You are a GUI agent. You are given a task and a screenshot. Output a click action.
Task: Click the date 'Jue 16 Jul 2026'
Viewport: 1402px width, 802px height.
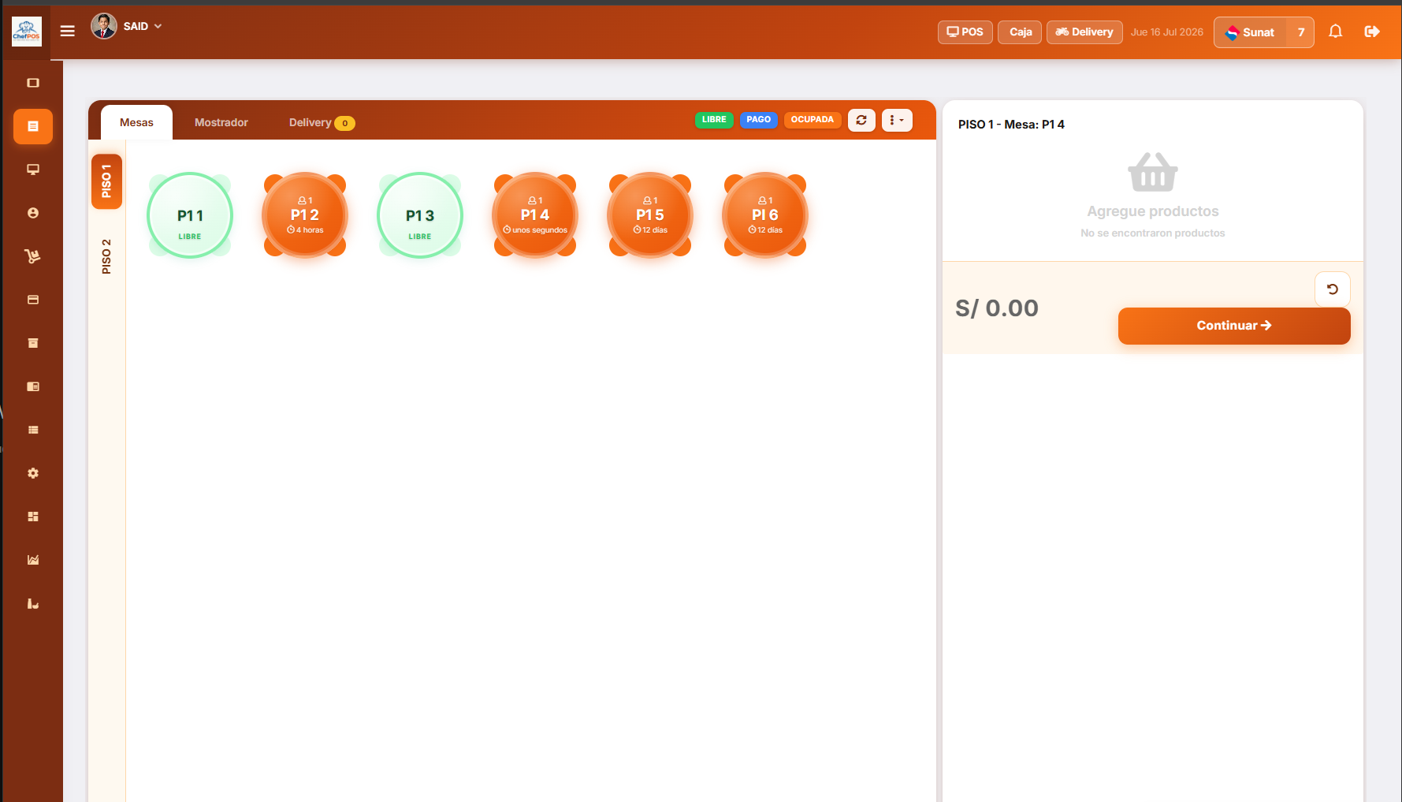[1167, 32]
